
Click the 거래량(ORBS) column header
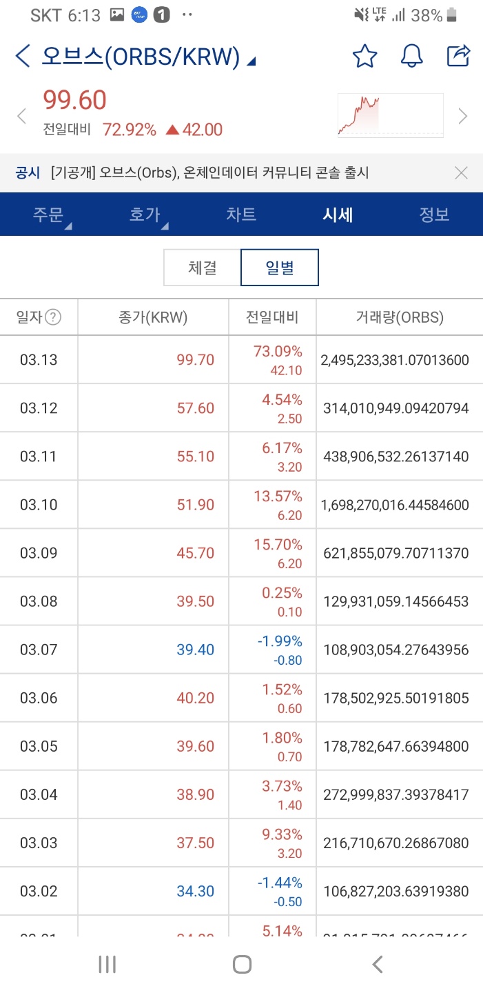click(x=400, y=317)
